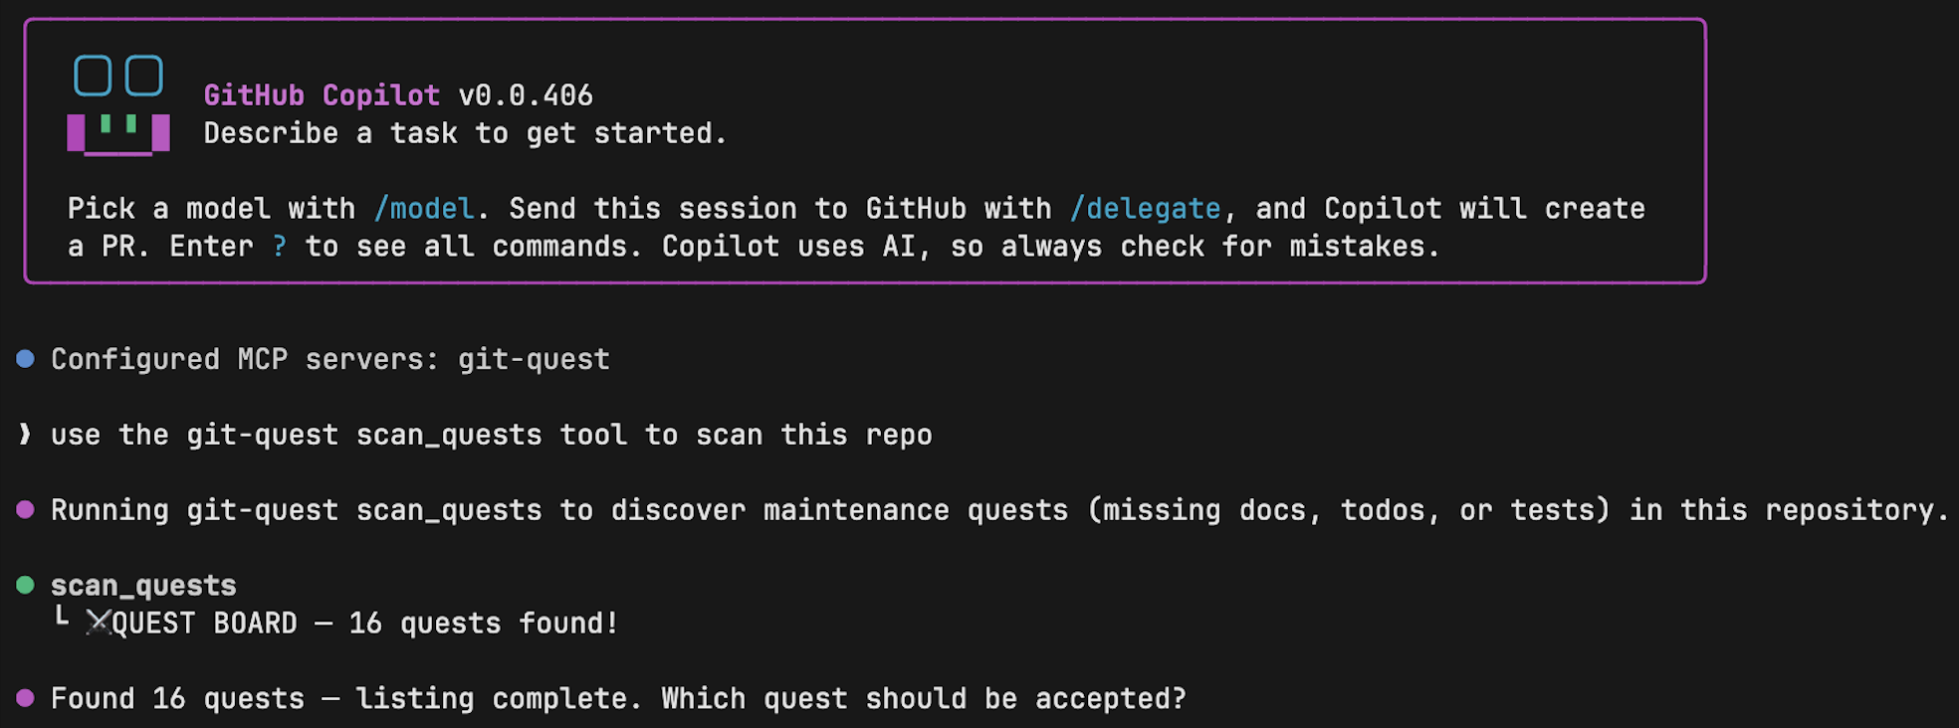1959x728 pixels.
Task: Click the version number v0.0.406
Action: 526,95
